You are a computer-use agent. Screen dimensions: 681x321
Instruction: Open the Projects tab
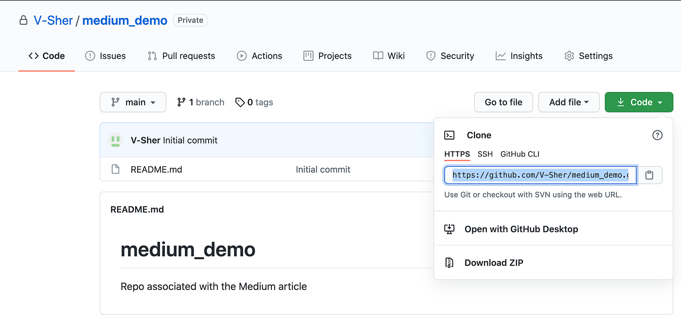(x=327, y=56)
